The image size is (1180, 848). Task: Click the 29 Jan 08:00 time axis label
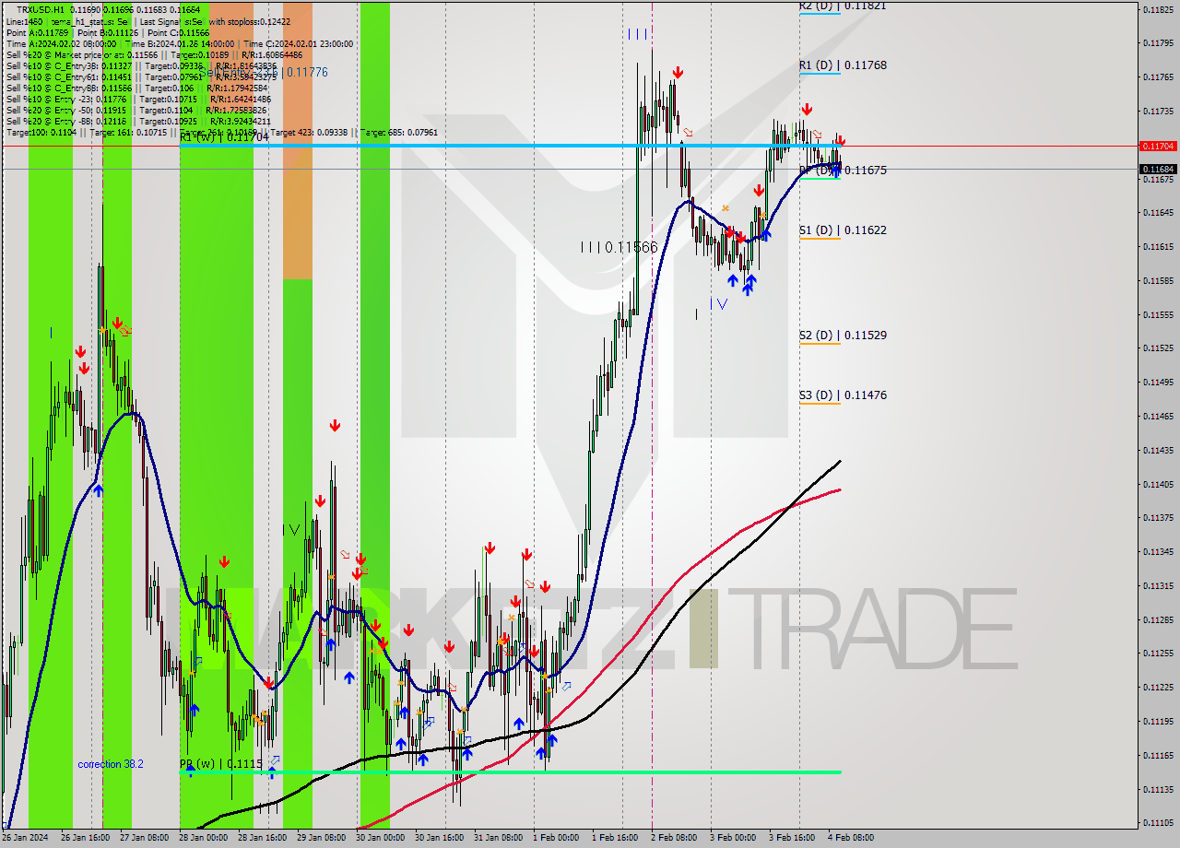(x=321, y=838)
